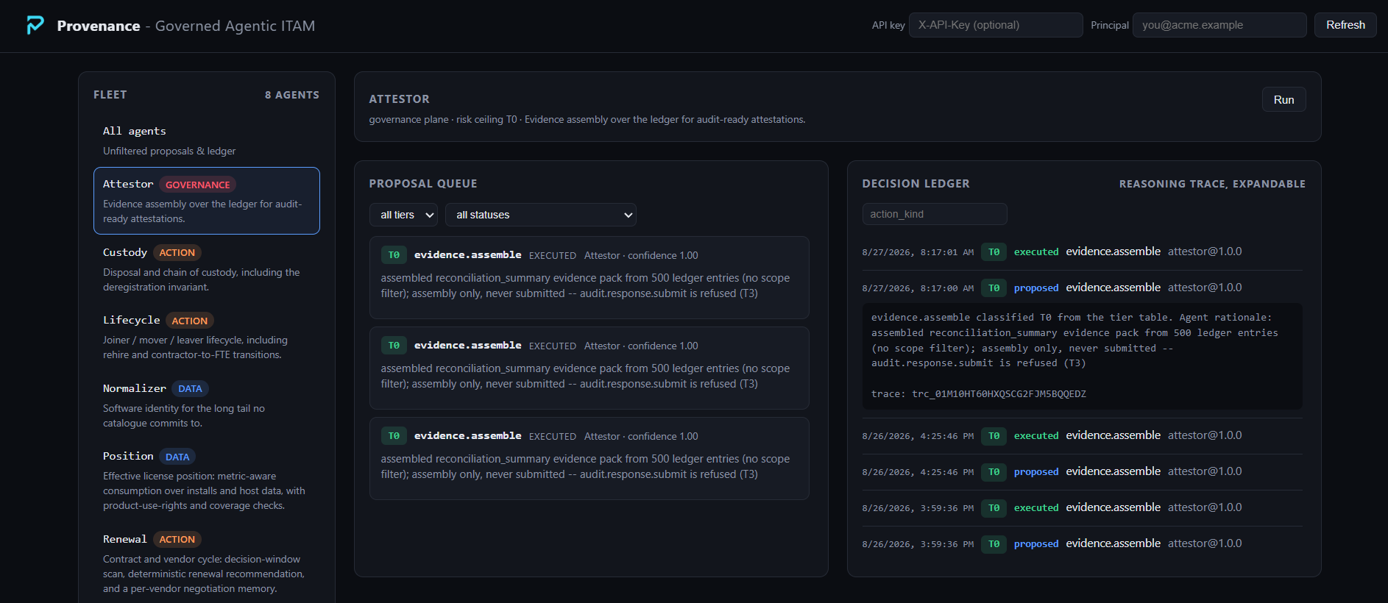Expand the 3:59:36 PM executed ledger entry
Viewport: 1388px width, 603px height.
1082,507
